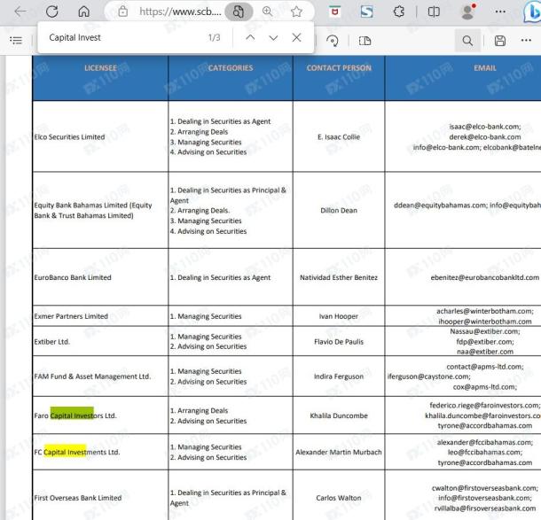Click the LICENSEE column header
The image size is (541, 520).
click(x=100, y=68)
